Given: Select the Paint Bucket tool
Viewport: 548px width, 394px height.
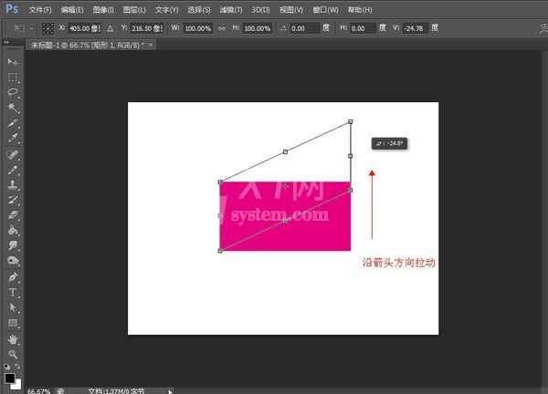Looking at the screenshot, I should click(x=13, y=230).
